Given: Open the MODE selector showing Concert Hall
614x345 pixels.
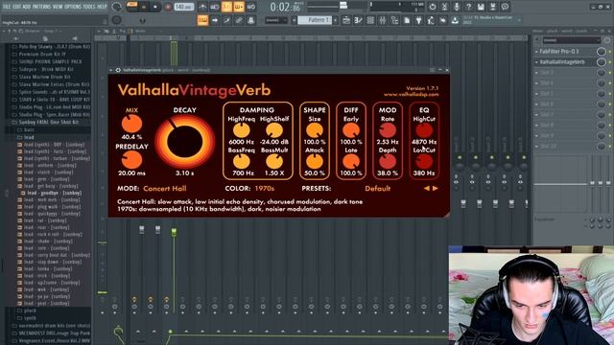Looking at the screenshot, I should pyautogui.click(x=164, y=188).
